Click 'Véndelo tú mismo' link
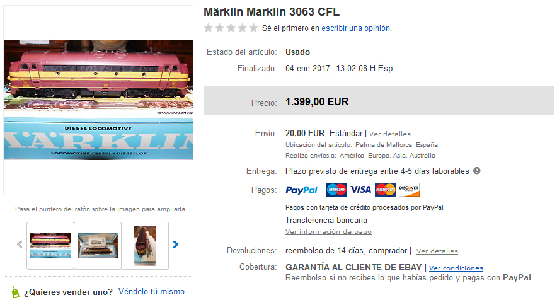The height and width of the screenshot is (300, 557). [151, 291]
